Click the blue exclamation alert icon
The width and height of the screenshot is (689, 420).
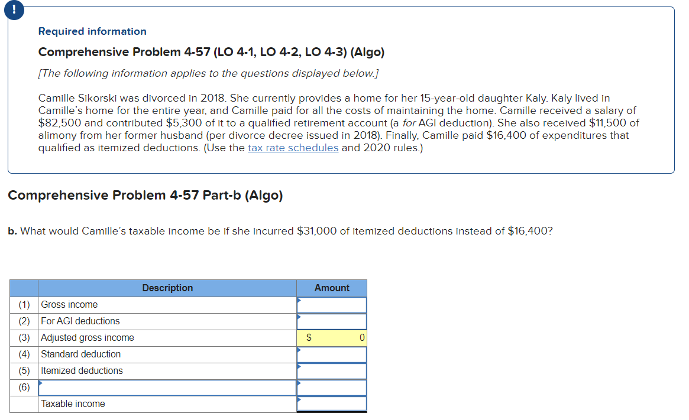(14, 10)
